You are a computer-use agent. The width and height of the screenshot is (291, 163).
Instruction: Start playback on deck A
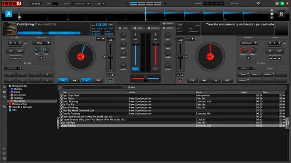[x=86, y=81]
